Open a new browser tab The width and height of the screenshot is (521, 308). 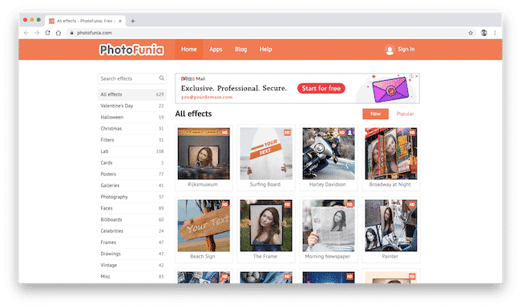pos(132,21)
